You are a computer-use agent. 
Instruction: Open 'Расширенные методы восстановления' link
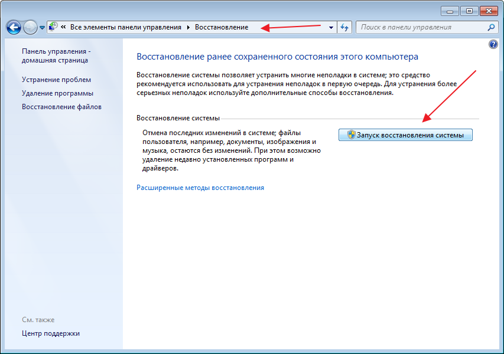point(200,188)
